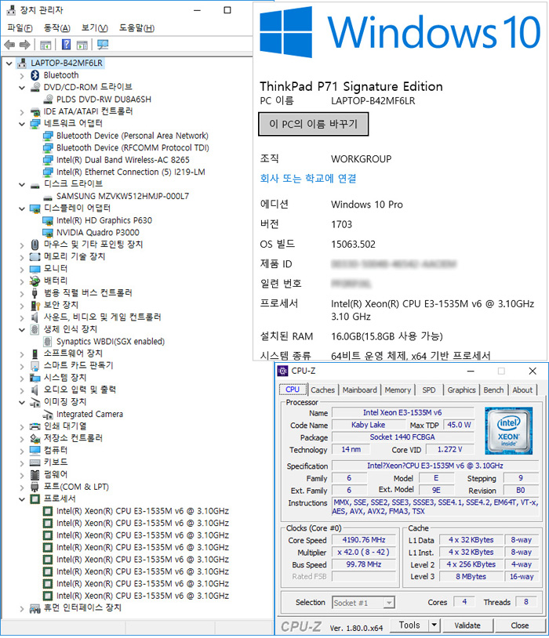Viewport: 549px width, 638px height.
Task: Select Bluetooth Device (RFCOMM Protocol TDI)
Action: tap(133, 147)
